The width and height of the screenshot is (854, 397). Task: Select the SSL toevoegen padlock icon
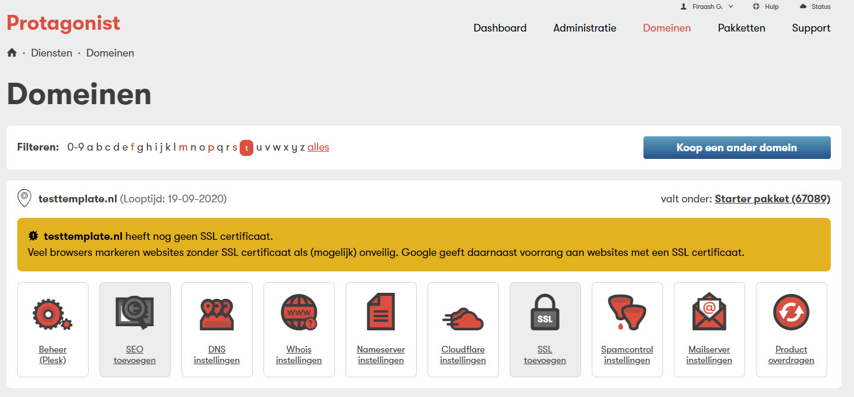pos(545,312)
